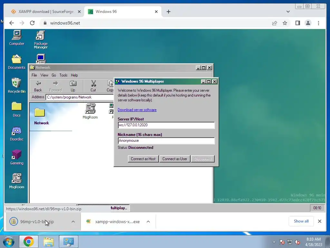
Task: Click the muted volume tray icon
Action: tap(297, 242)
